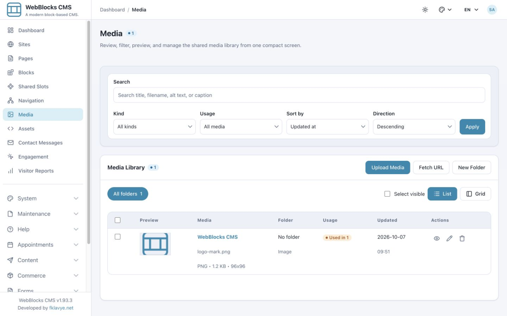This screenshot has width=507, height=316.
Task: Click the Updated column header
Action: pos(387,220)
